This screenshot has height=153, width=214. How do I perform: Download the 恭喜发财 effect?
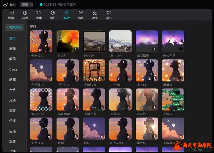tap(49, 49)
